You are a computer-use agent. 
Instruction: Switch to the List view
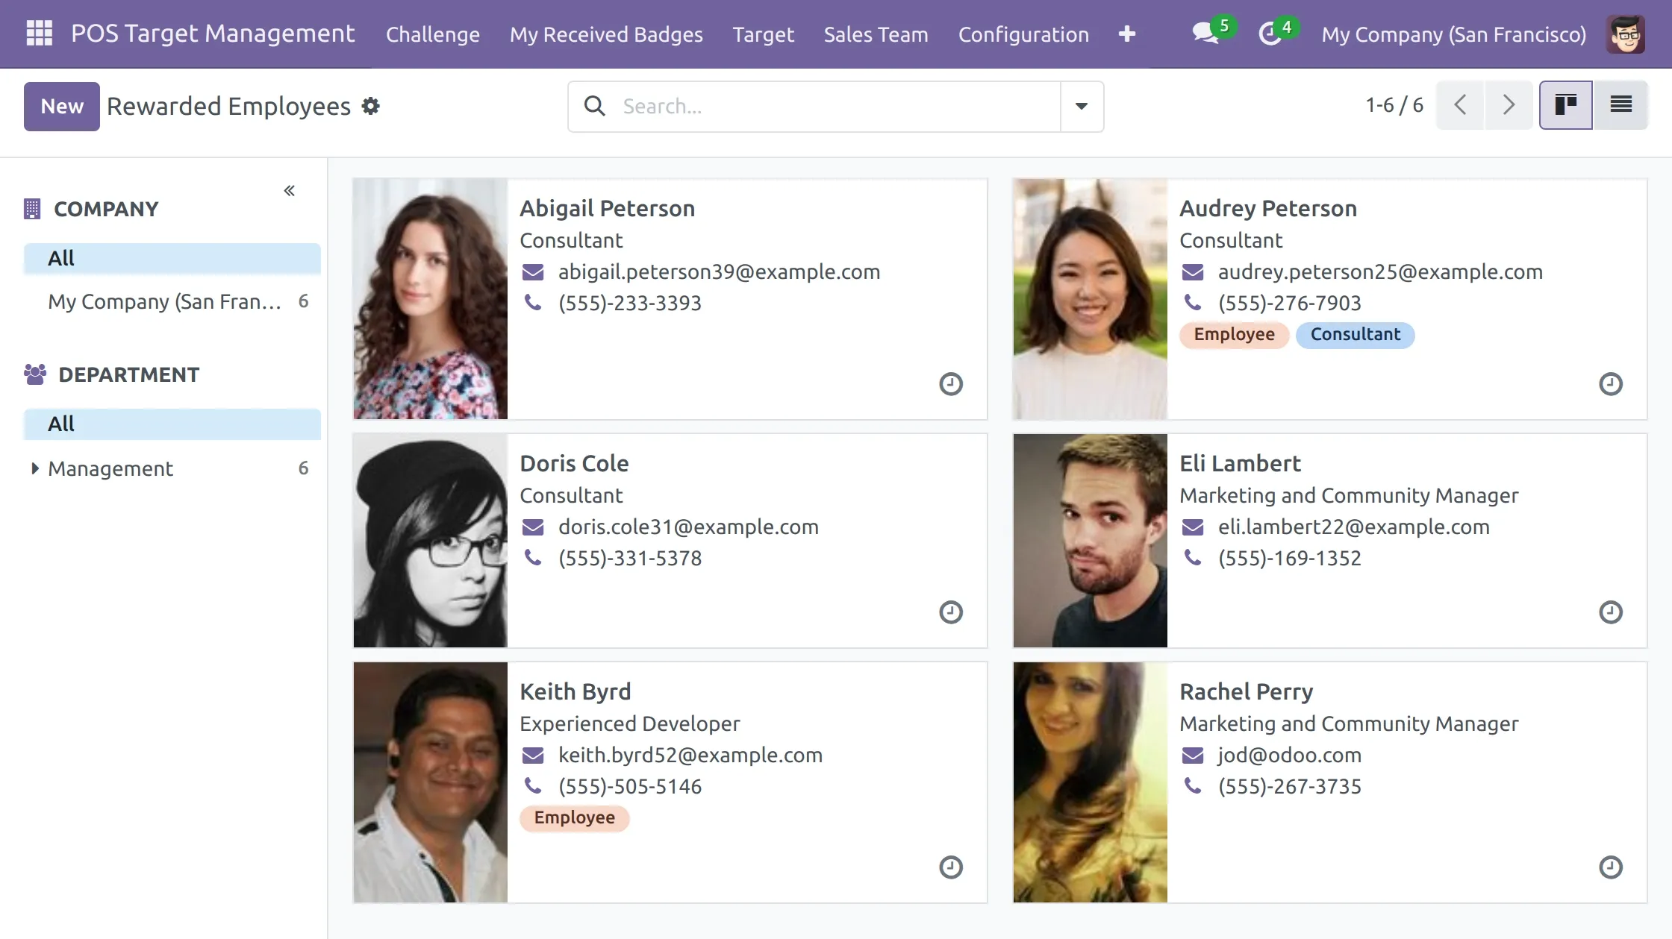pyautogui.click(x=1620, y=105)
